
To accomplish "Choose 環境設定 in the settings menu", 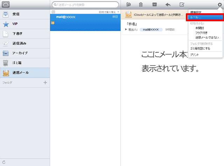I will [x=196, y=12].
